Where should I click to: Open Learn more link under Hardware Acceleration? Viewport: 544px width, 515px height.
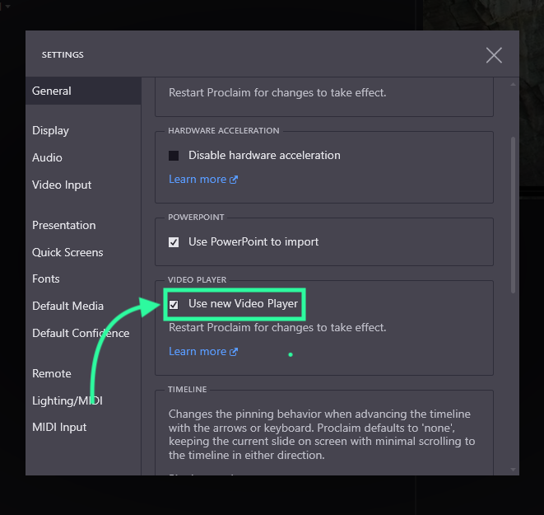click(203, 179)
